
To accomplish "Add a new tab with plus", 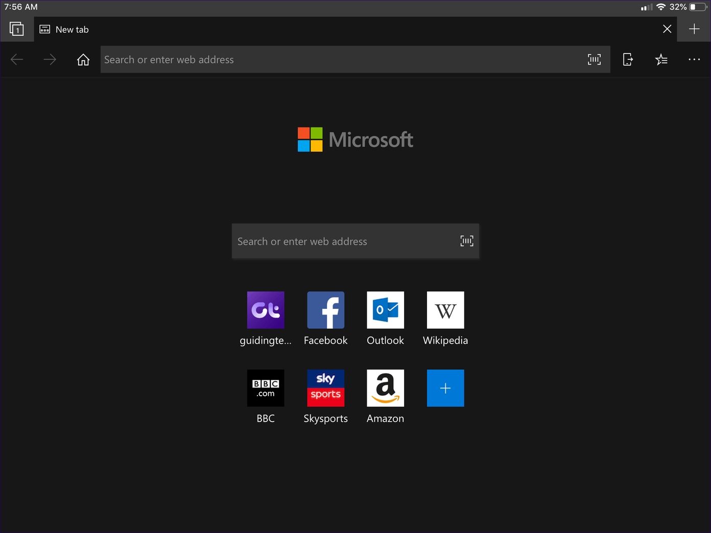I will (x=694, y=29).
